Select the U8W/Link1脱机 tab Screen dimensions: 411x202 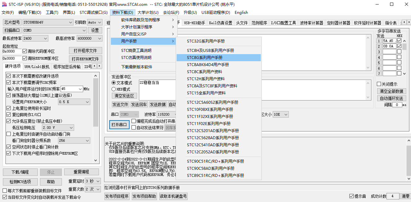point(37,67)
